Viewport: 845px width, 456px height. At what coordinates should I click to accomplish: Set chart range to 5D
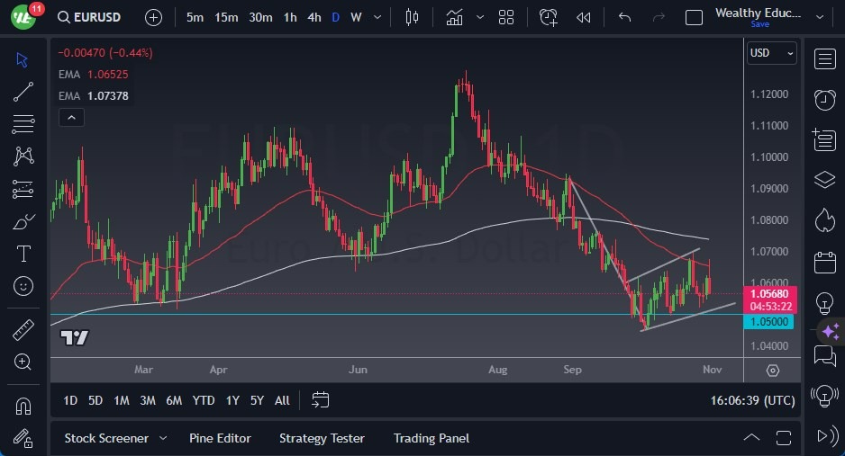point(95,400)
